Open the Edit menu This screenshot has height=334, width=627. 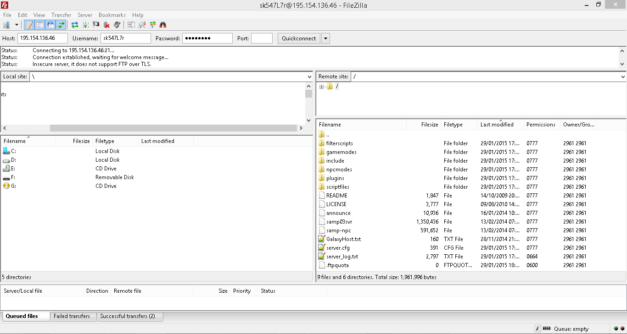(x=22, y=15)
